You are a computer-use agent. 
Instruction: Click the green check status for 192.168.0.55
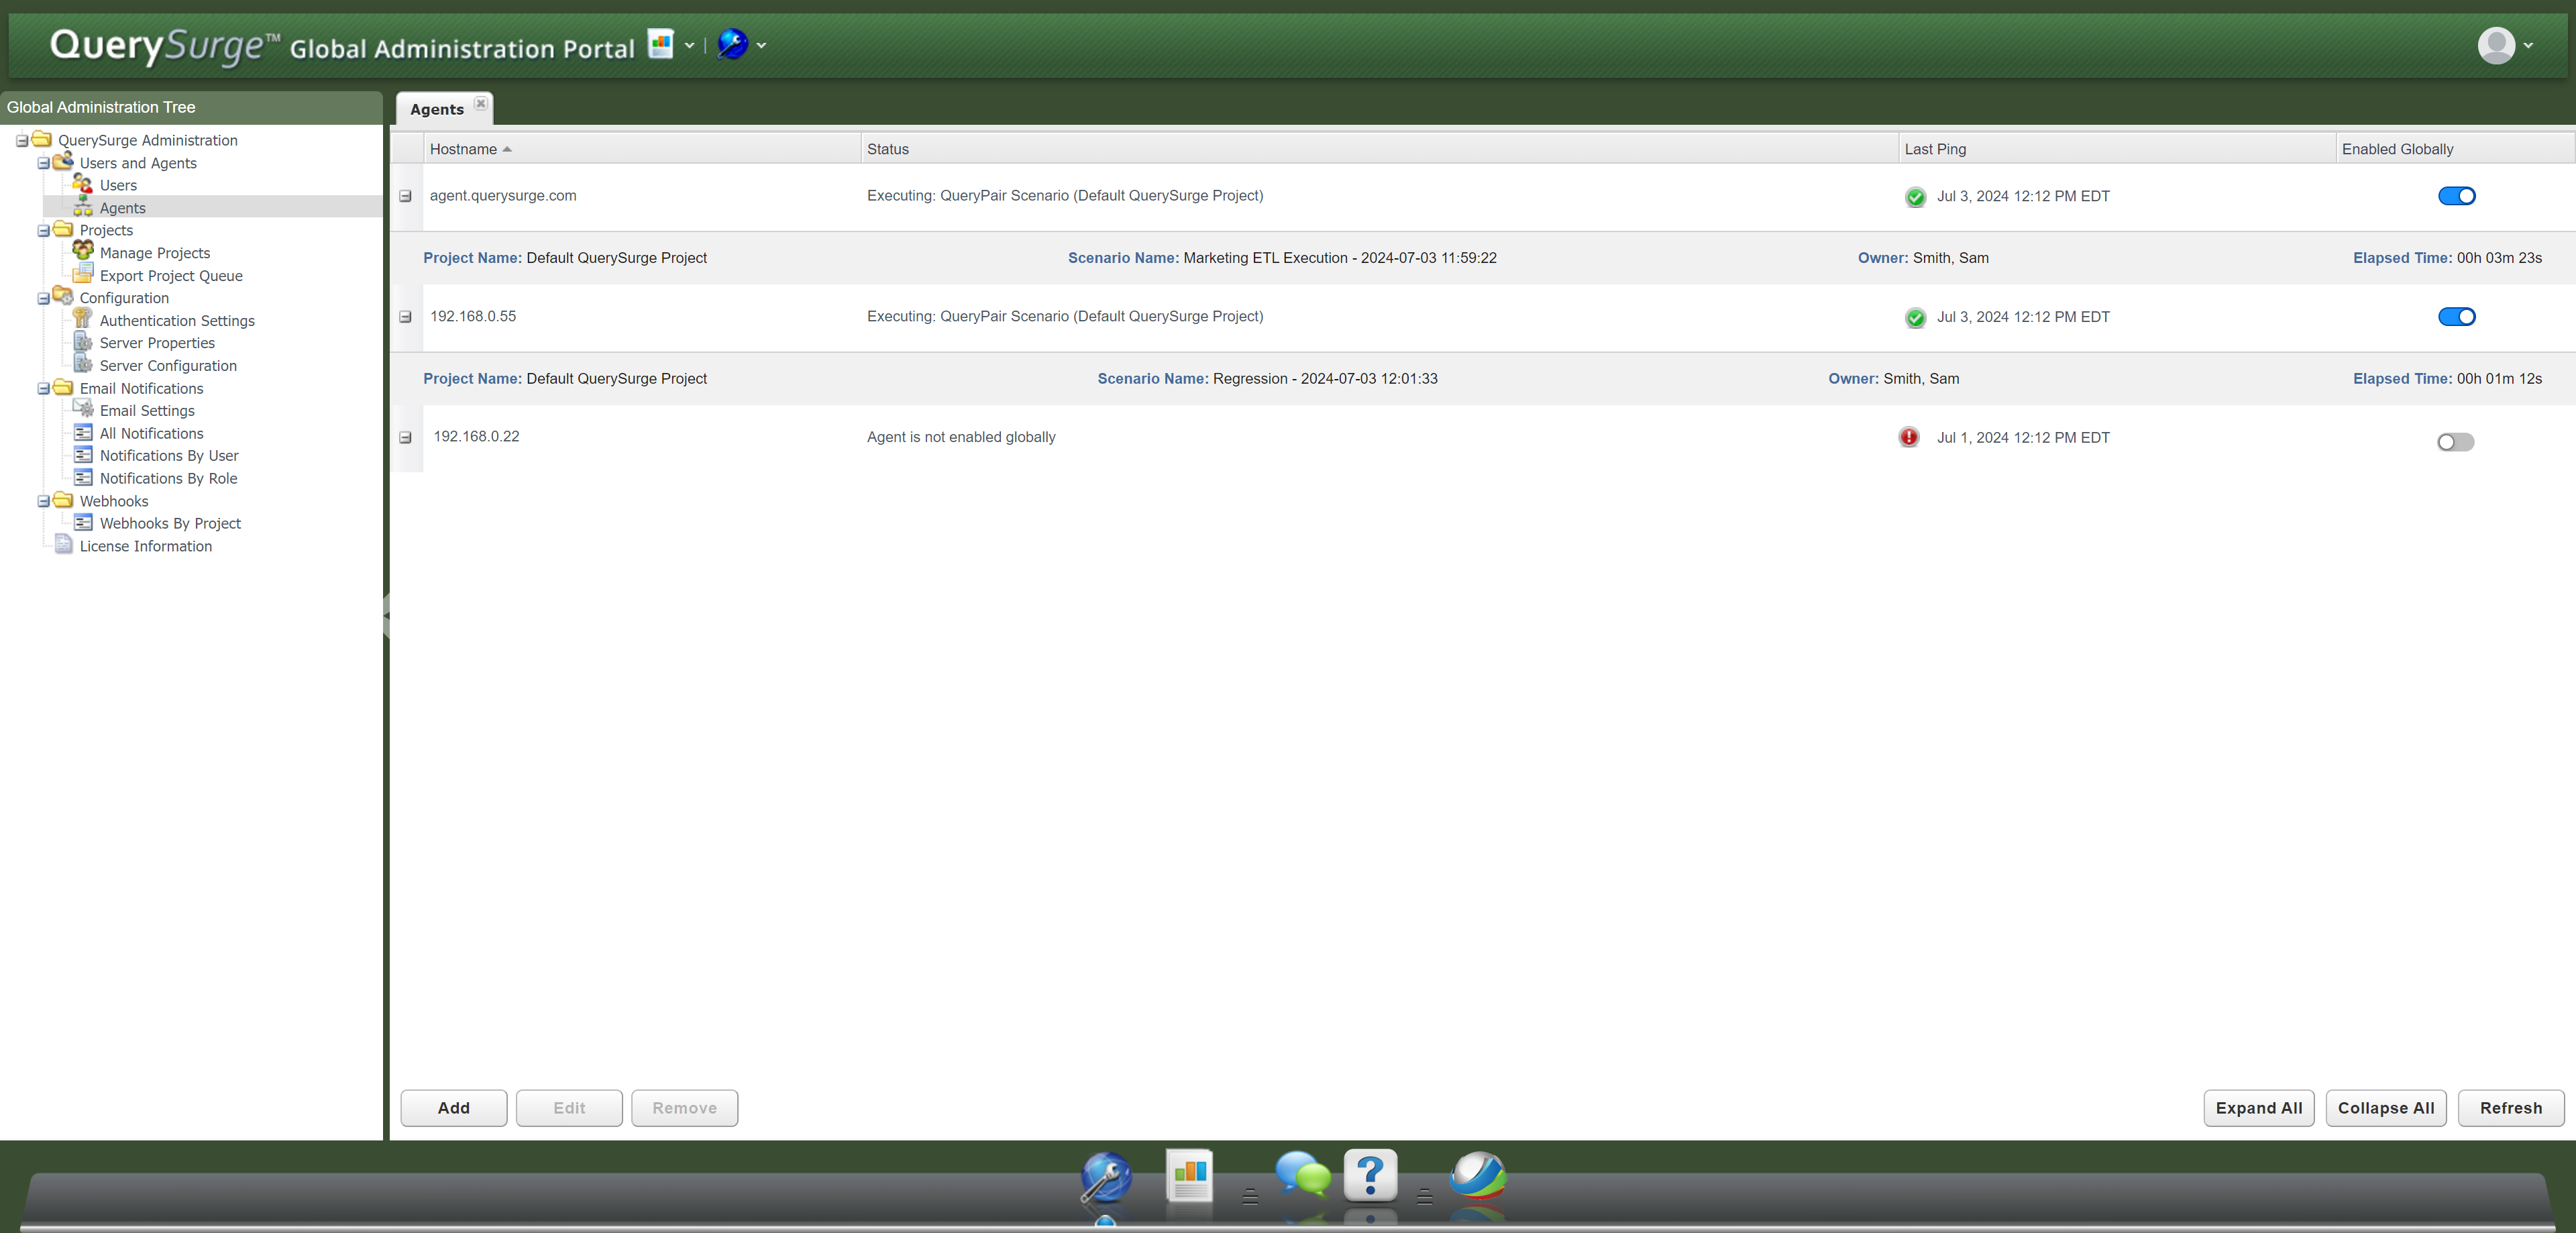(x=1915, y=318)
